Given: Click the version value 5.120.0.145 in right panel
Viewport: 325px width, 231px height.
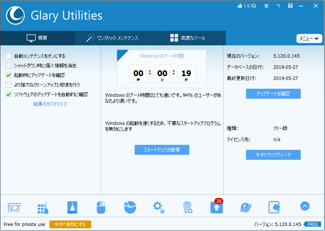Looking at the screenshot, I should pyautogui.click(x=286, y=56).
